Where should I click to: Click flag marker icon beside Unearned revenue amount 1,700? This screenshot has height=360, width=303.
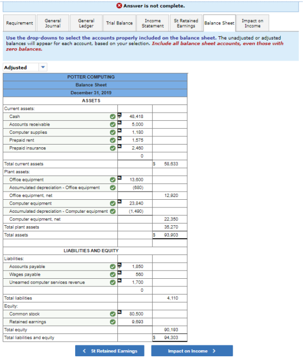pyautogui.click(x=120, y=280)
